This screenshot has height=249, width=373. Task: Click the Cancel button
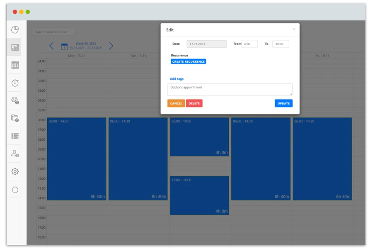176,103
